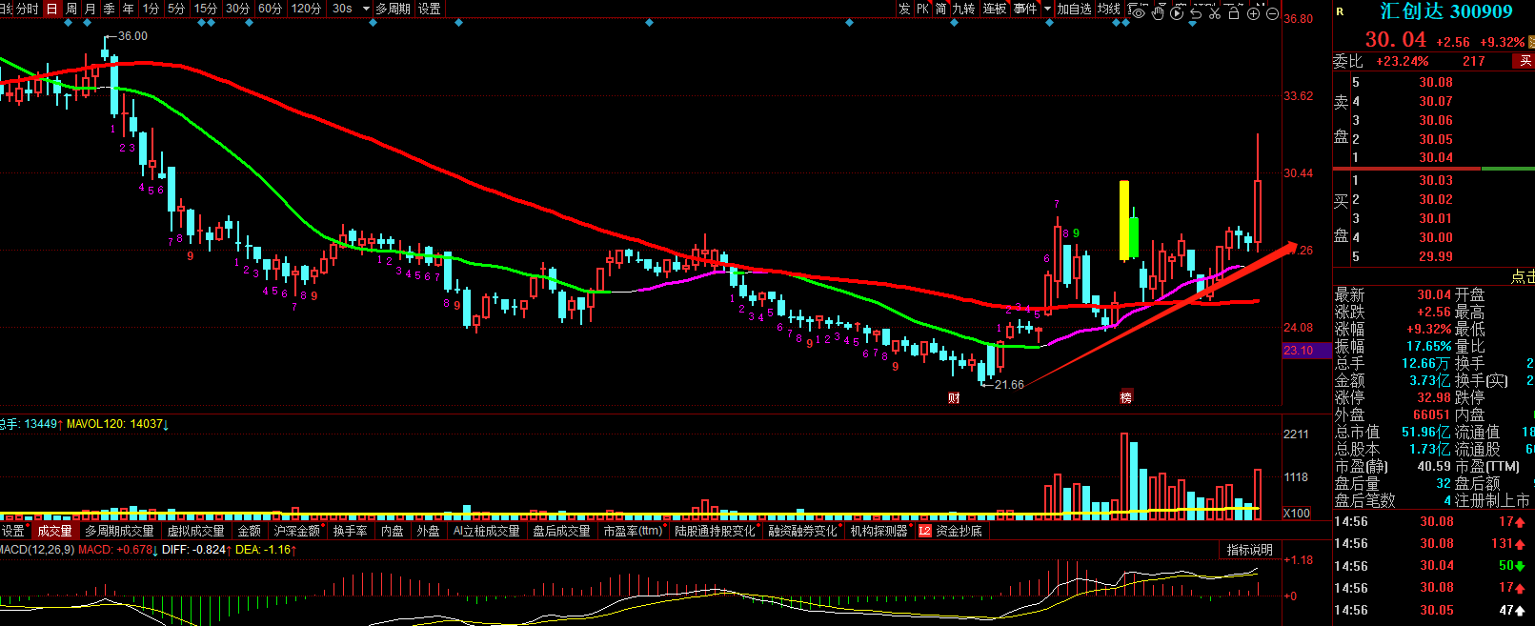
Task: Toggle the 连板 overlay option
Action: pos(995,9)
